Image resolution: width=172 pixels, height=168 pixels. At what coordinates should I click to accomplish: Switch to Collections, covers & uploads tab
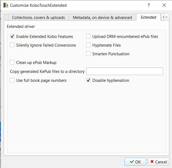click(39, 18)
